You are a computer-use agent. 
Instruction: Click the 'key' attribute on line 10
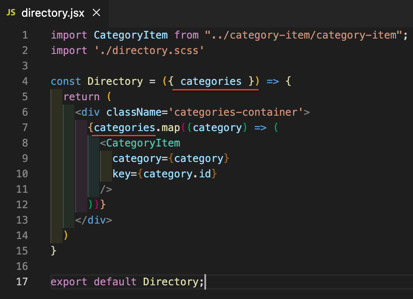(x=121, y=174)
